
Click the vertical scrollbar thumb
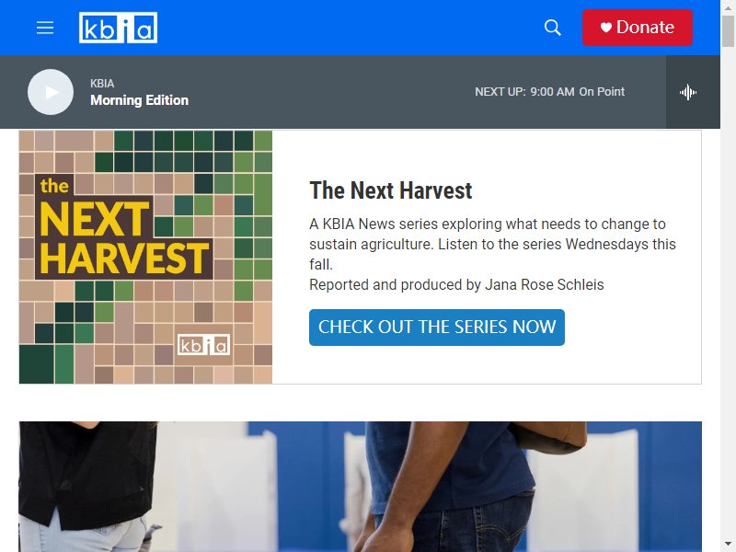click(x=728, y=31)
